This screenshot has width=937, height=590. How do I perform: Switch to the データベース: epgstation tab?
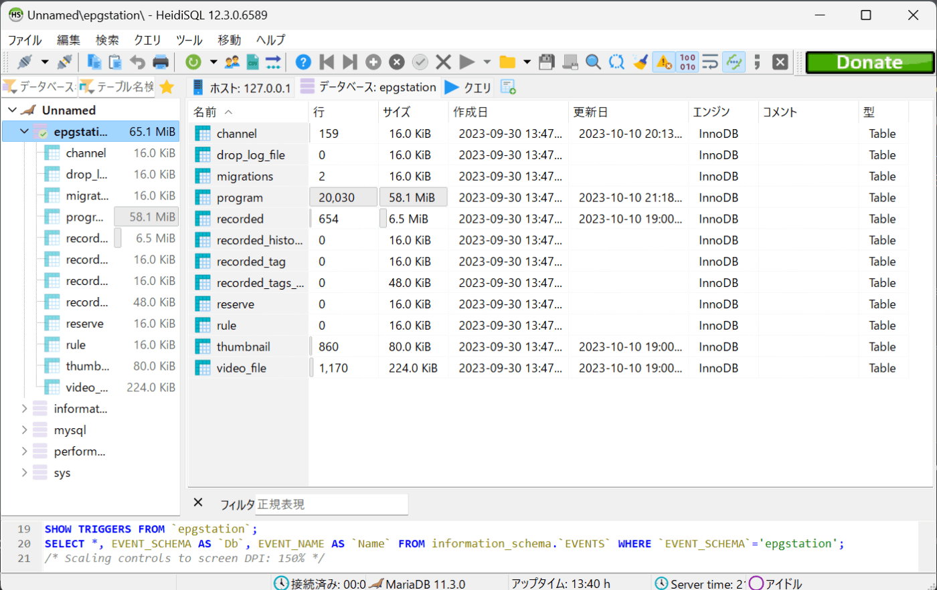(369, 87)
